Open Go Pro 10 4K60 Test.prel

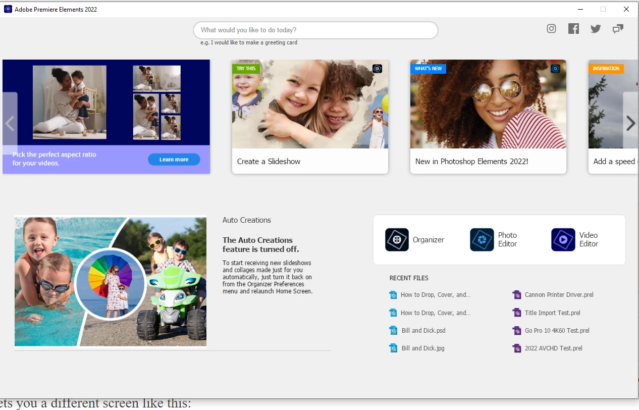(x=557, y=331)
